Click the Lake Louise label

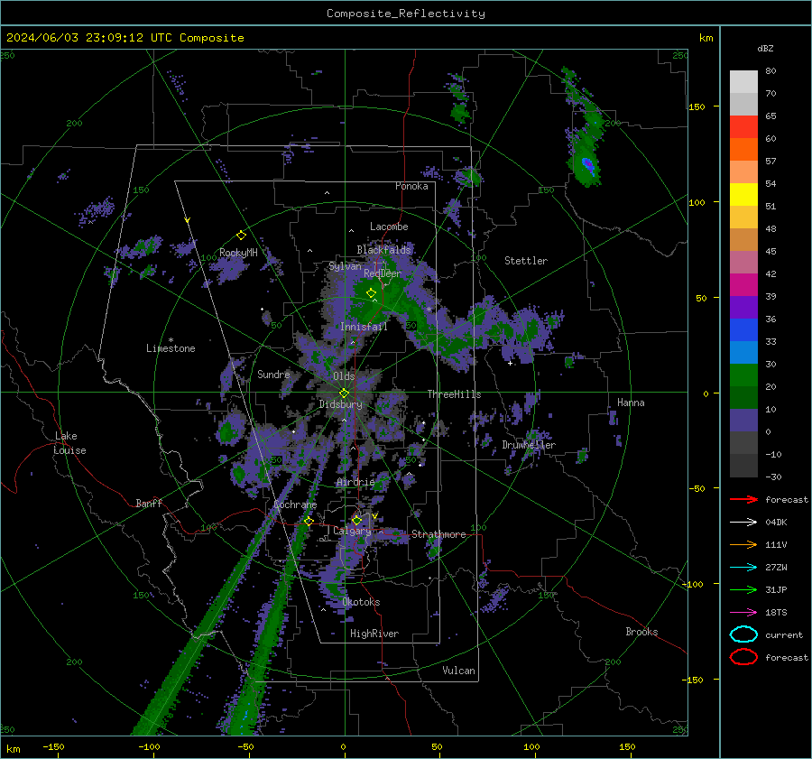(x=69, y=443)
